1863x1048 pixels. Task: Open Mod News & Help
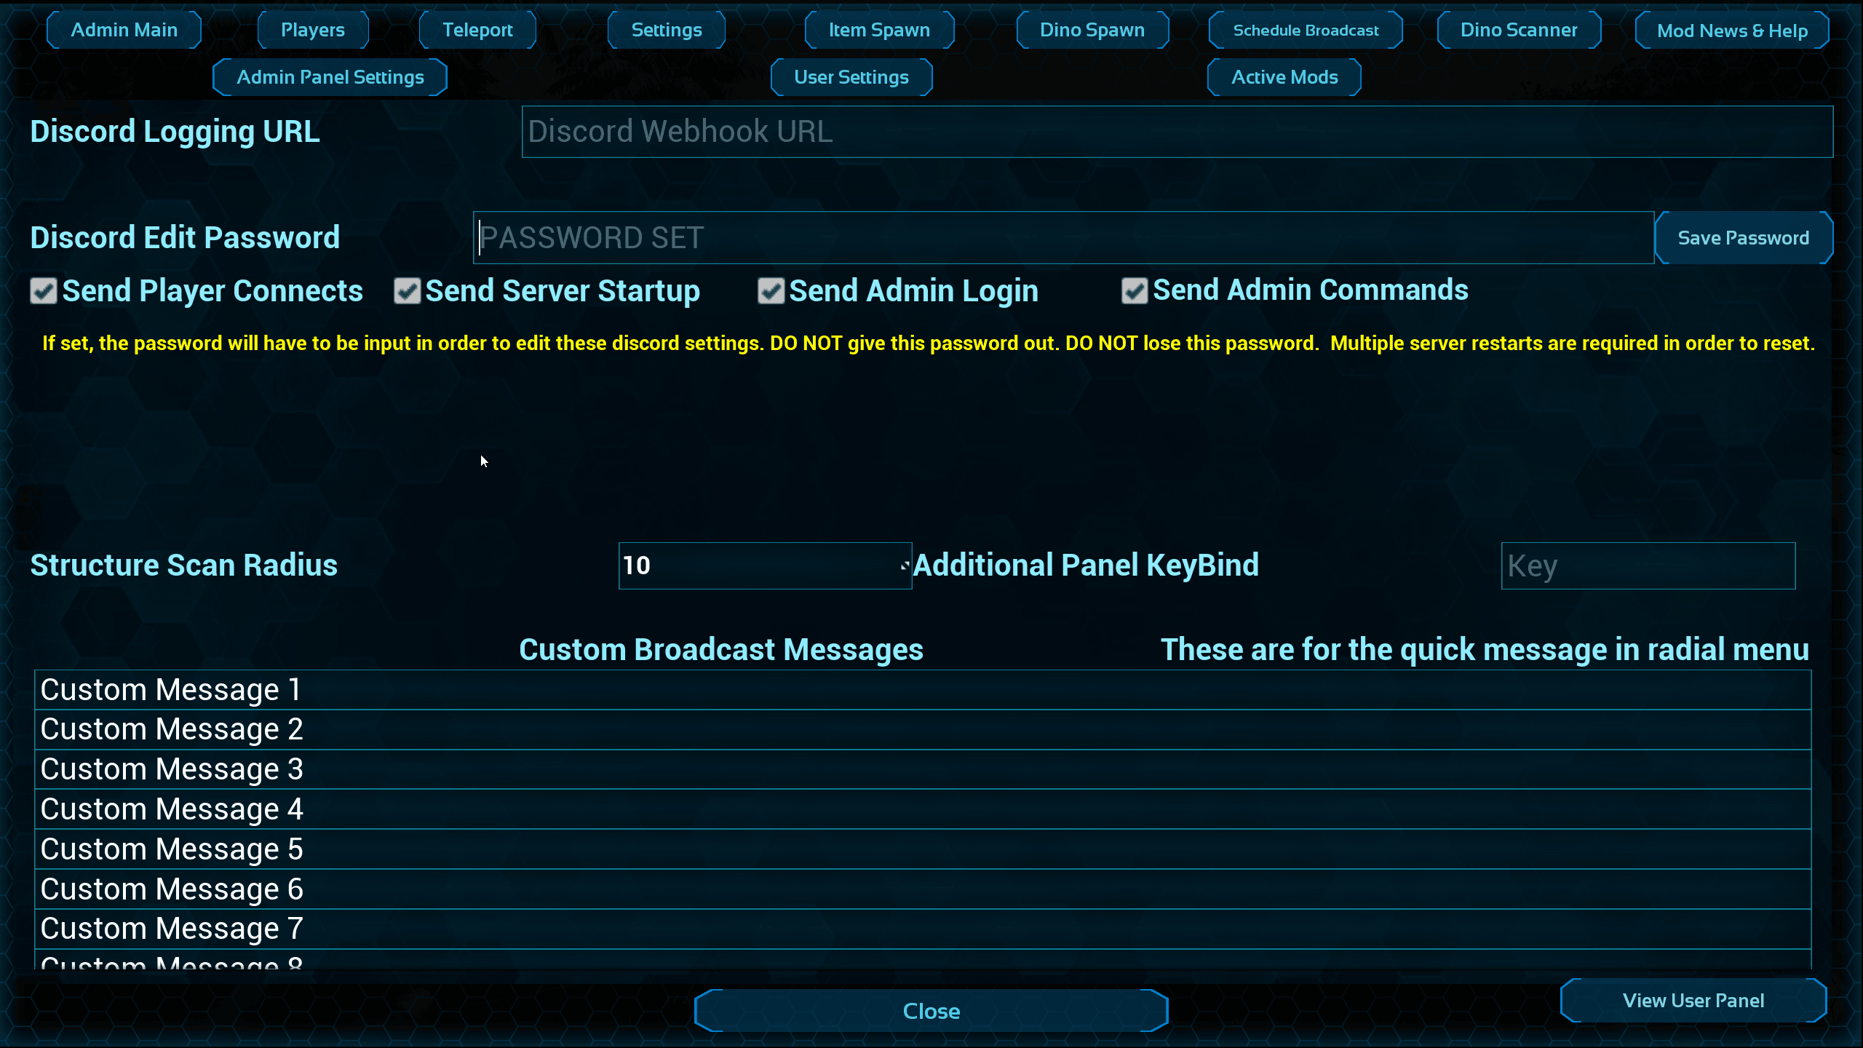click(x=1732, y=31)
